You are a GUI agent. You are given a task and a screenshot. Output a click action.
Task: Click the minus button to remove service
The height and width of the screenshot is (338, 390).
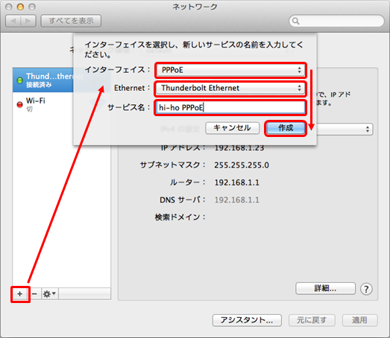(x=34, y=294)
